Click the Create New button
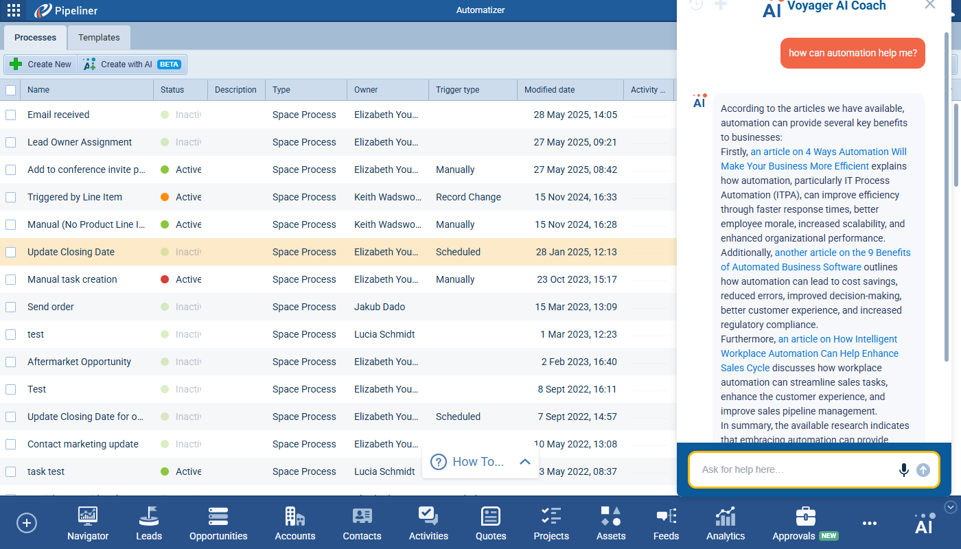The width and height of the screenshot is (961, 549). coord(41,65)
